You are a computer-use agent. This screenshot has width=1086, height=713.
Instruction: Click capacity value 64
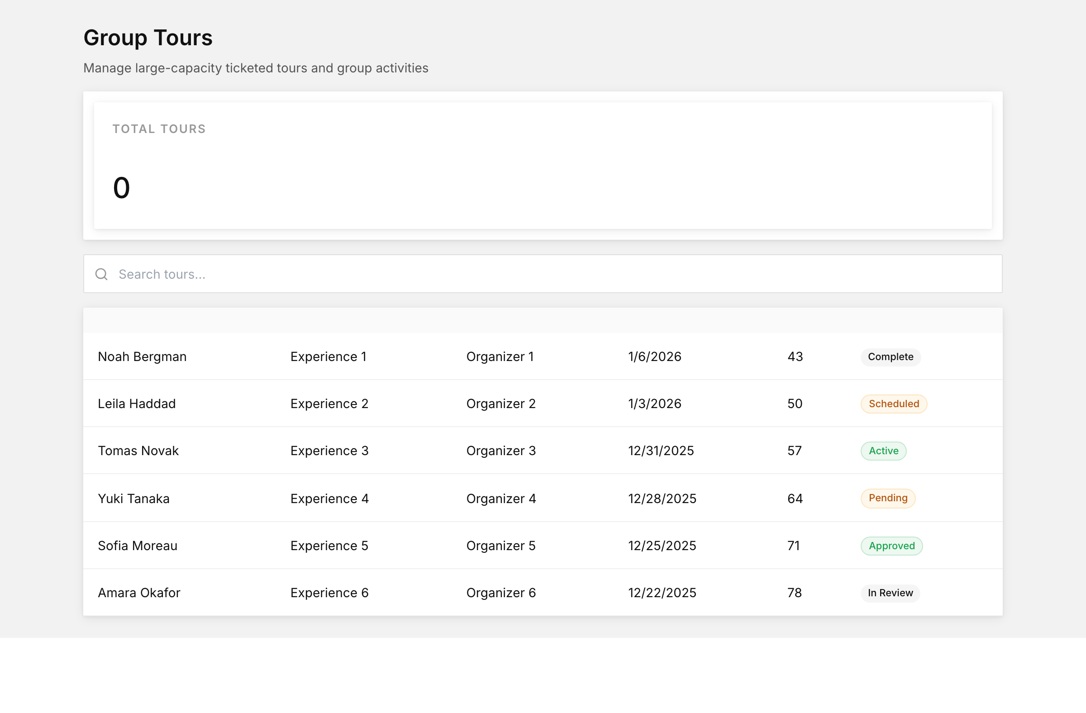[x=795, y=499]
